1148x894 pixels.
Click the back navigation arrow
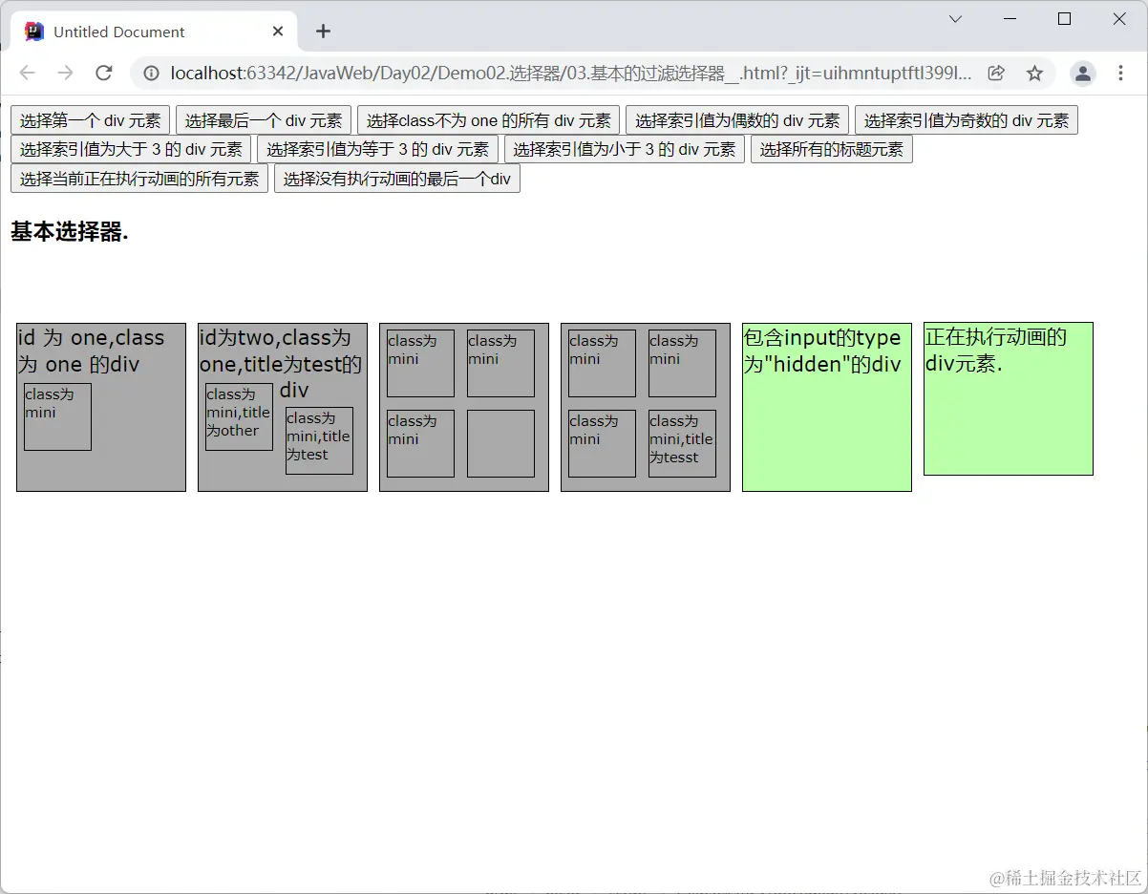27,74
